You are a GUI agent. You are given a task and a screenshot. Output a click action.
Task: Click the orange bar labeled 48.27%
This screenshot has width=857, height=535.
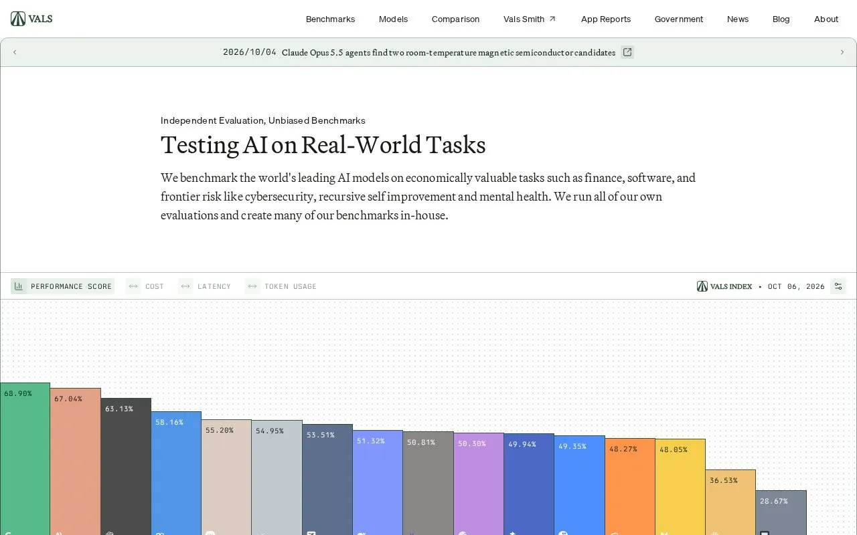click(x=630, y=486)
